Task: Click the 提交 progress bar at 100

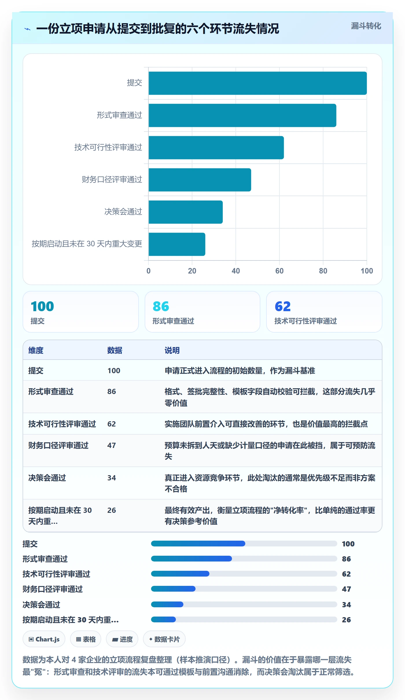Action: 244,544
